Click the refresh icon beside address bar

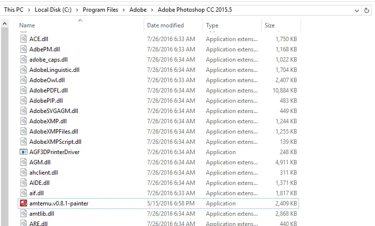click(366, 10)
